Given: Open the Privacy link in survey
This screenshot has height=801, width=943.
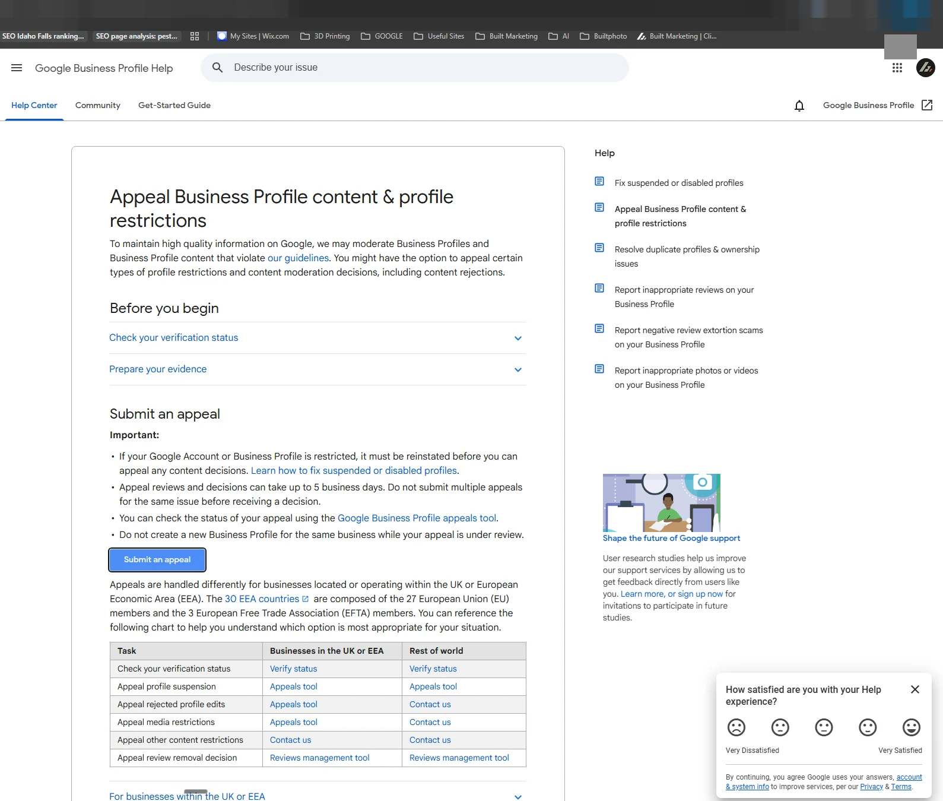Looking at the screenshot, I should (871, 787).
